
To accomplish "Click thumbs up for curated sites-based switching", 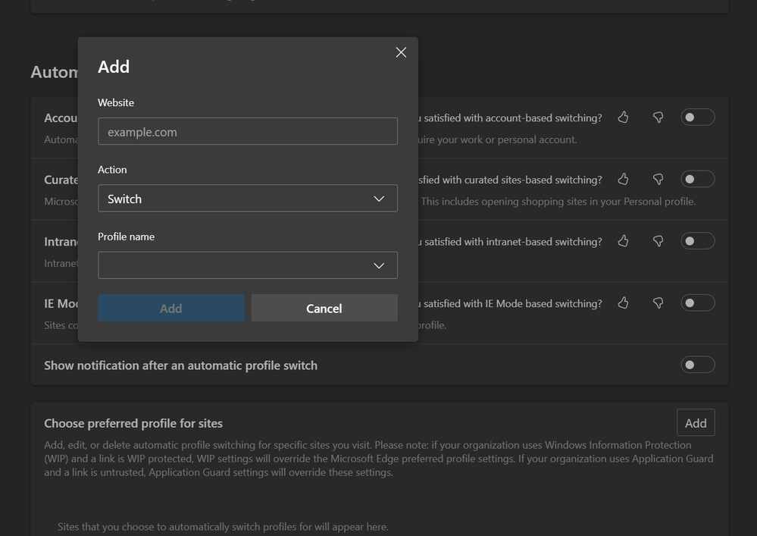I will pyautogui.click(x=623, y=179).
